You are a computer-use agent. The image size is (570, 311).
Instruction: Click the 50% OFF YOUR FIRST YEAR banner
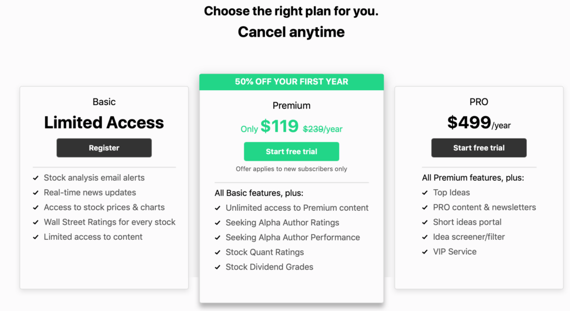(x=291, y=82)
